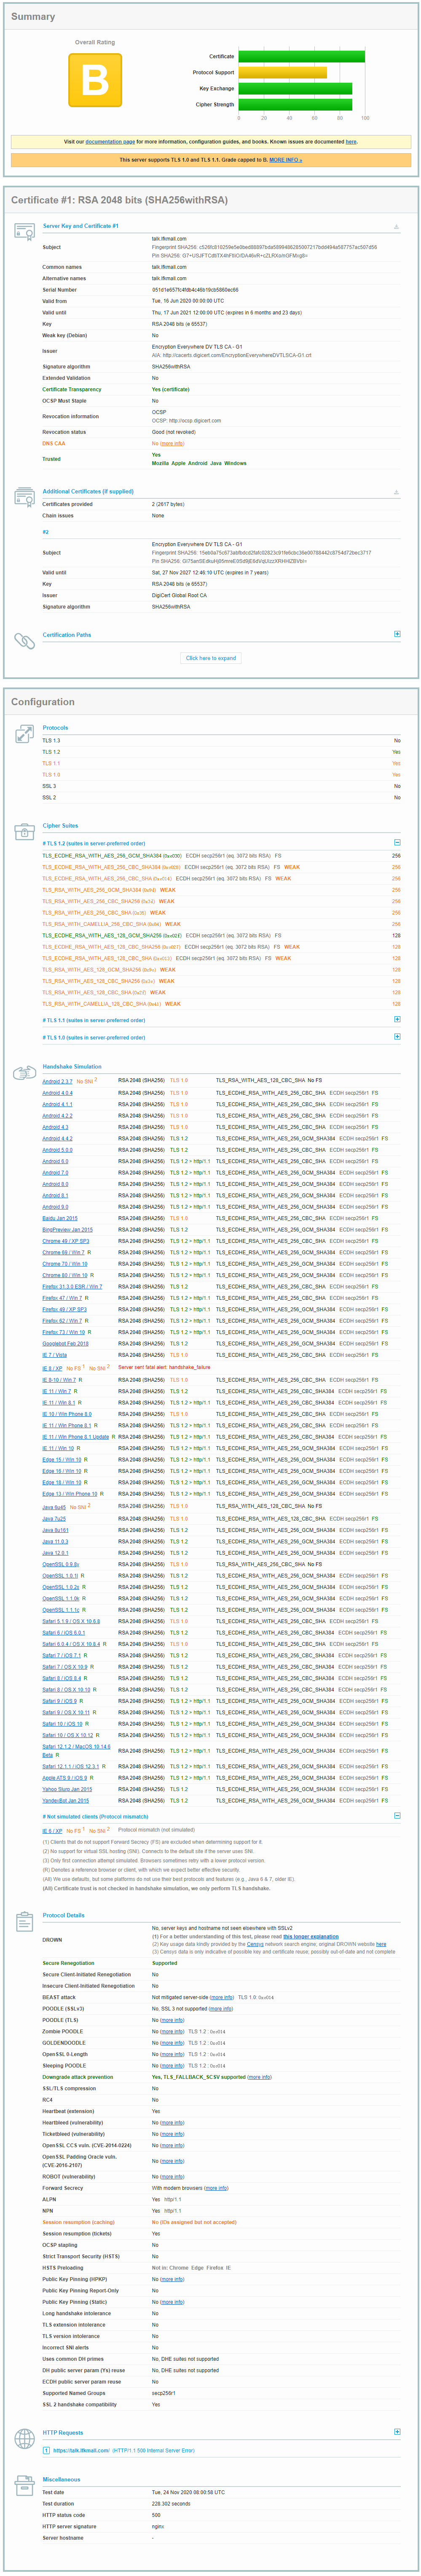Image resolution: width=421 pixels, height=2576 pixels.
Task: Open Zombie POODLE more info link
Action: (172, 2032)
